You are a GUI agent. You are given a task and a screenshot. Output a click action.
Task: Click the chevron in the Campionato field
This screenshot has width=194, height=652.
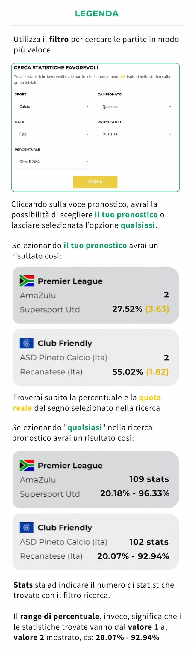click(x=170, y=106)
